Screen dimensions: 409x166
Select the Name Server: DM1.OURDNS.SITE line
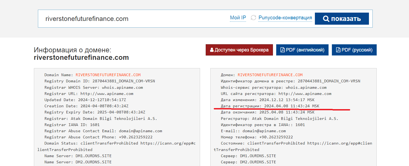coord(78,156)
